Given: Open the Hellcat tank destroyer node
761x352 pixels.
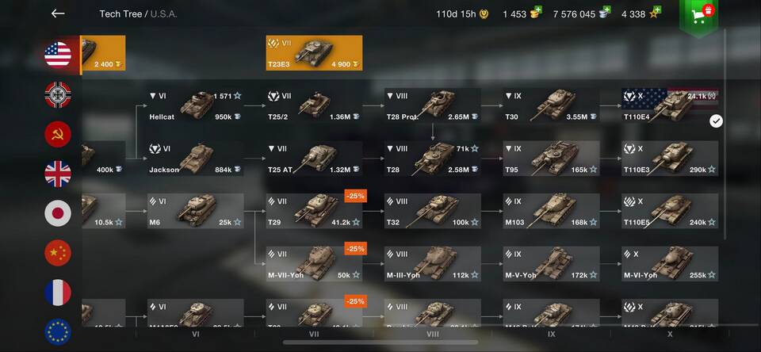Looking at the screenshot, I should click(196, 106).
